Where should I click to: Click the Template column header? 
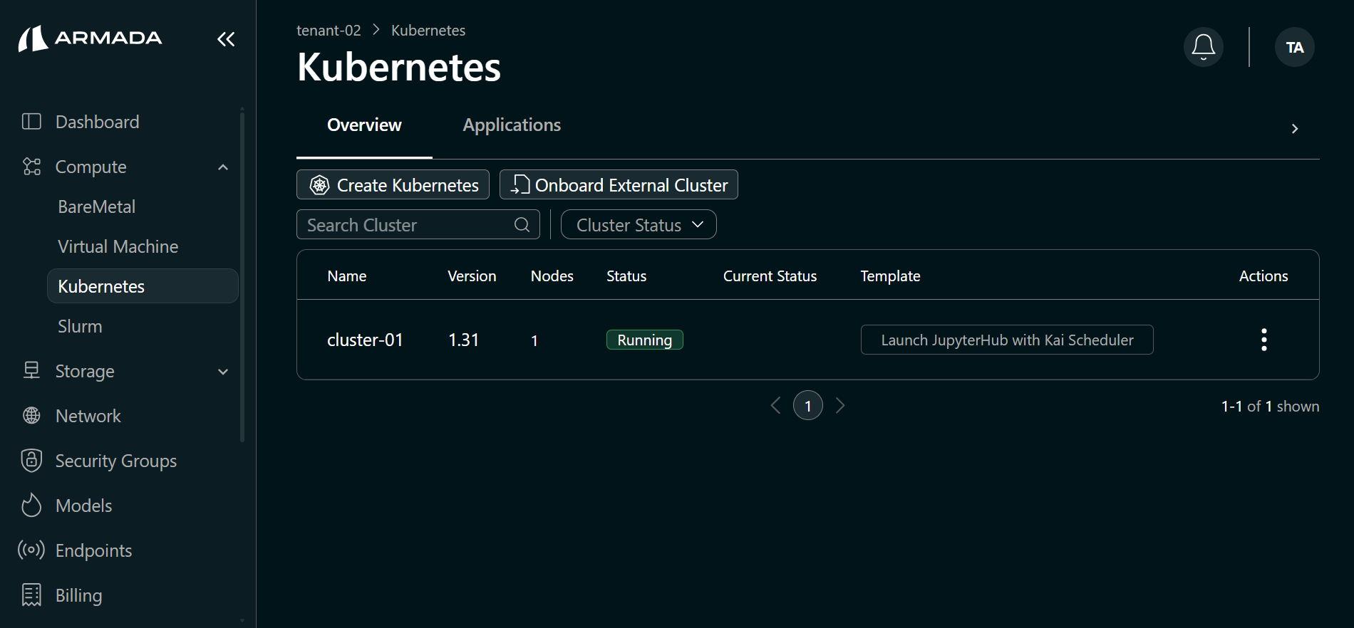coord(890,276)
